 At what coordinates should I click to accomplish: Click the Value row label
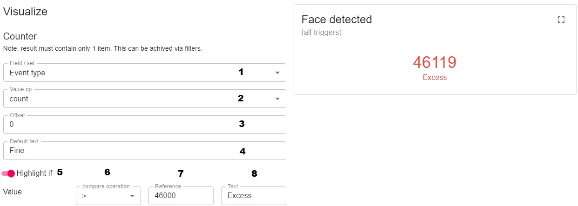13,192
